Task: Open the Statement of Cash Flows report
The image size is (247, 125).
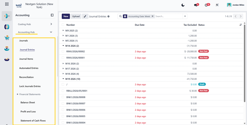Action: point(33,120)
